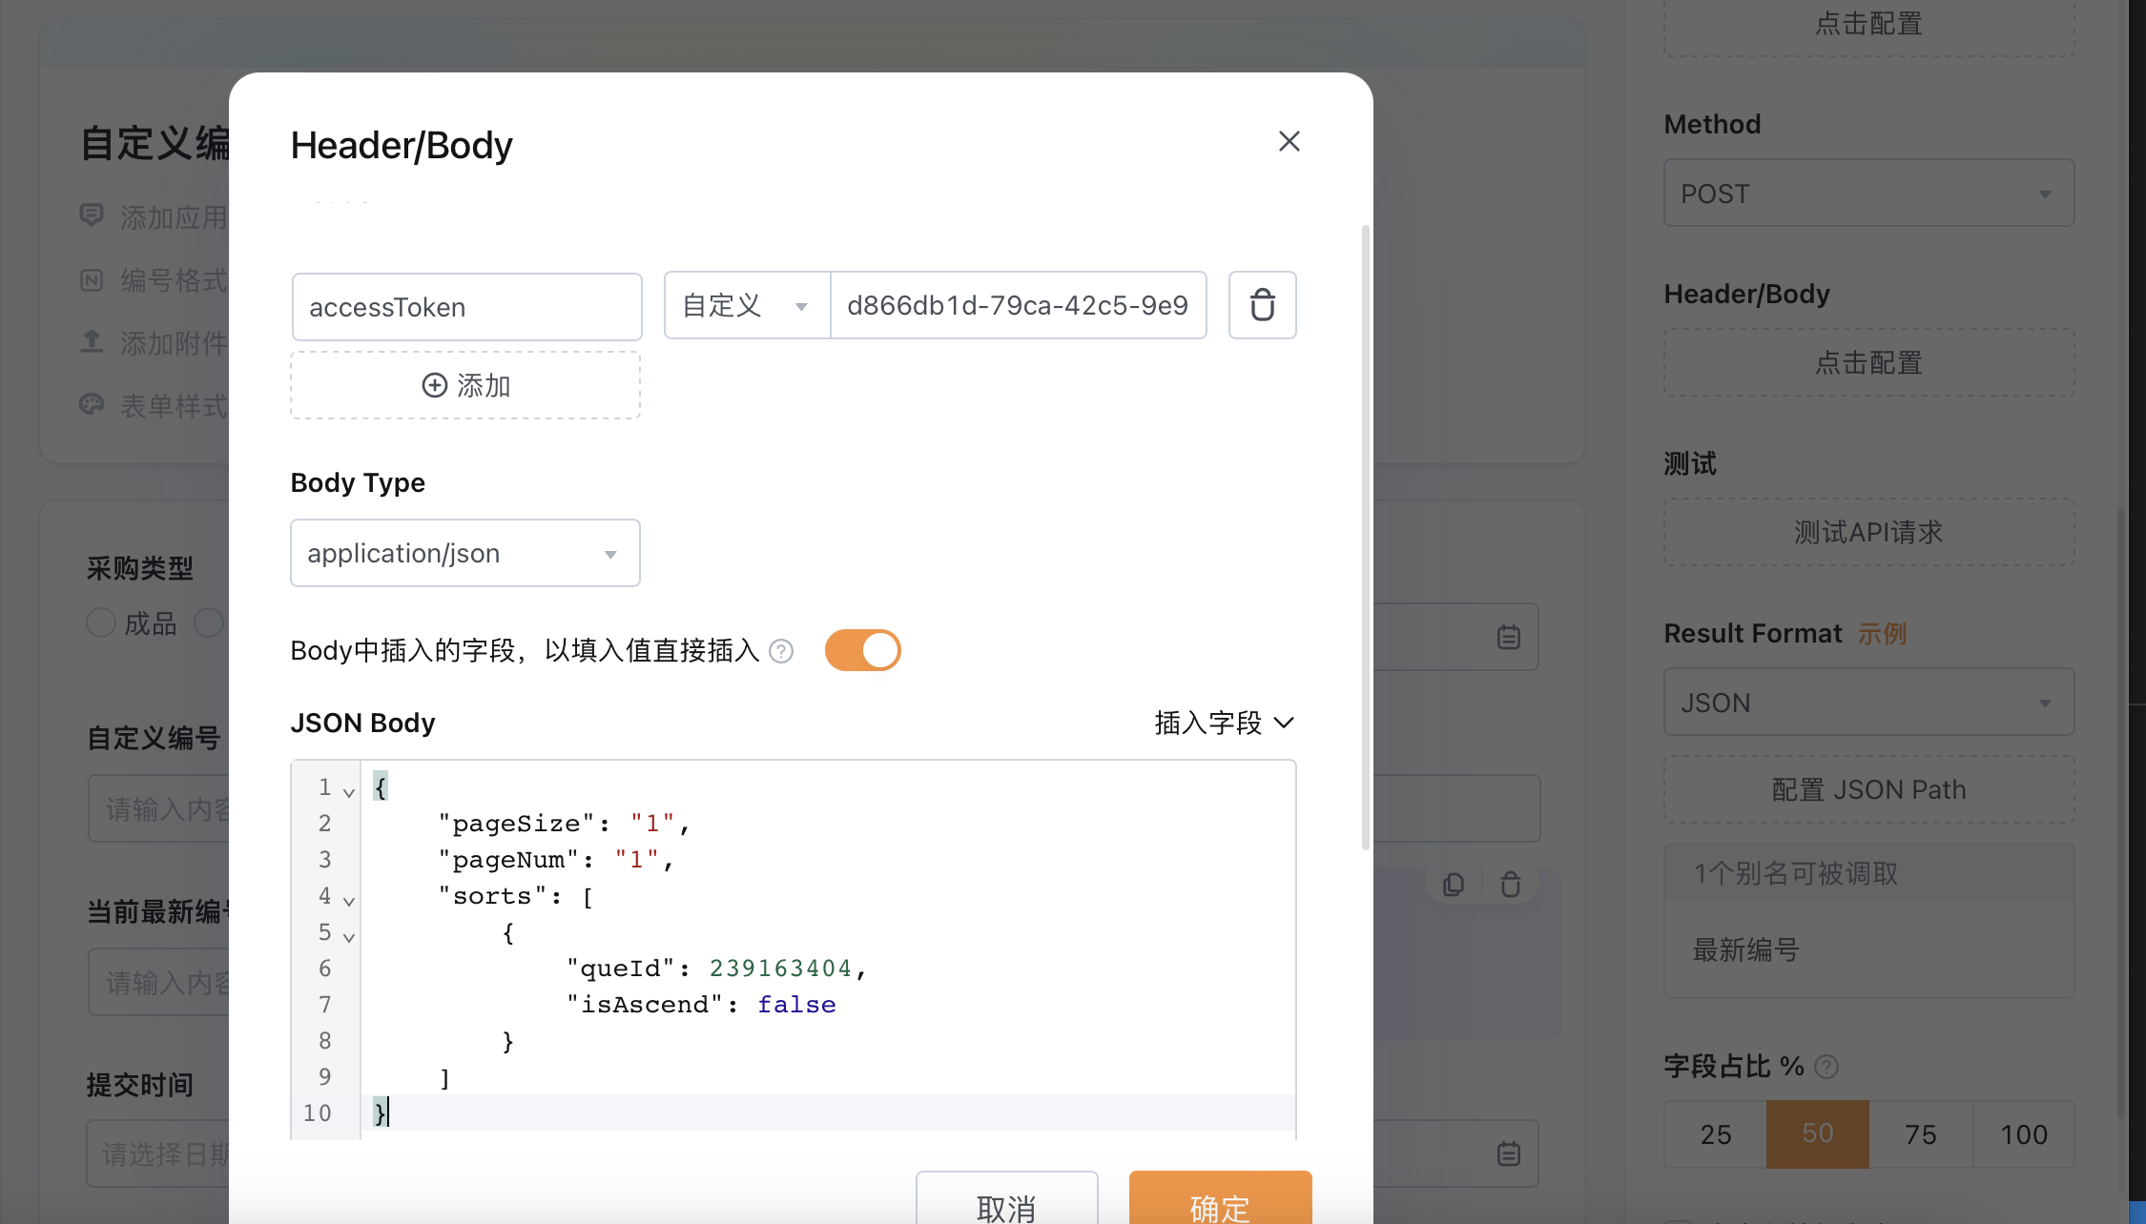Click the 编号格式 icon in sidebar

click(x=92, y=280)
